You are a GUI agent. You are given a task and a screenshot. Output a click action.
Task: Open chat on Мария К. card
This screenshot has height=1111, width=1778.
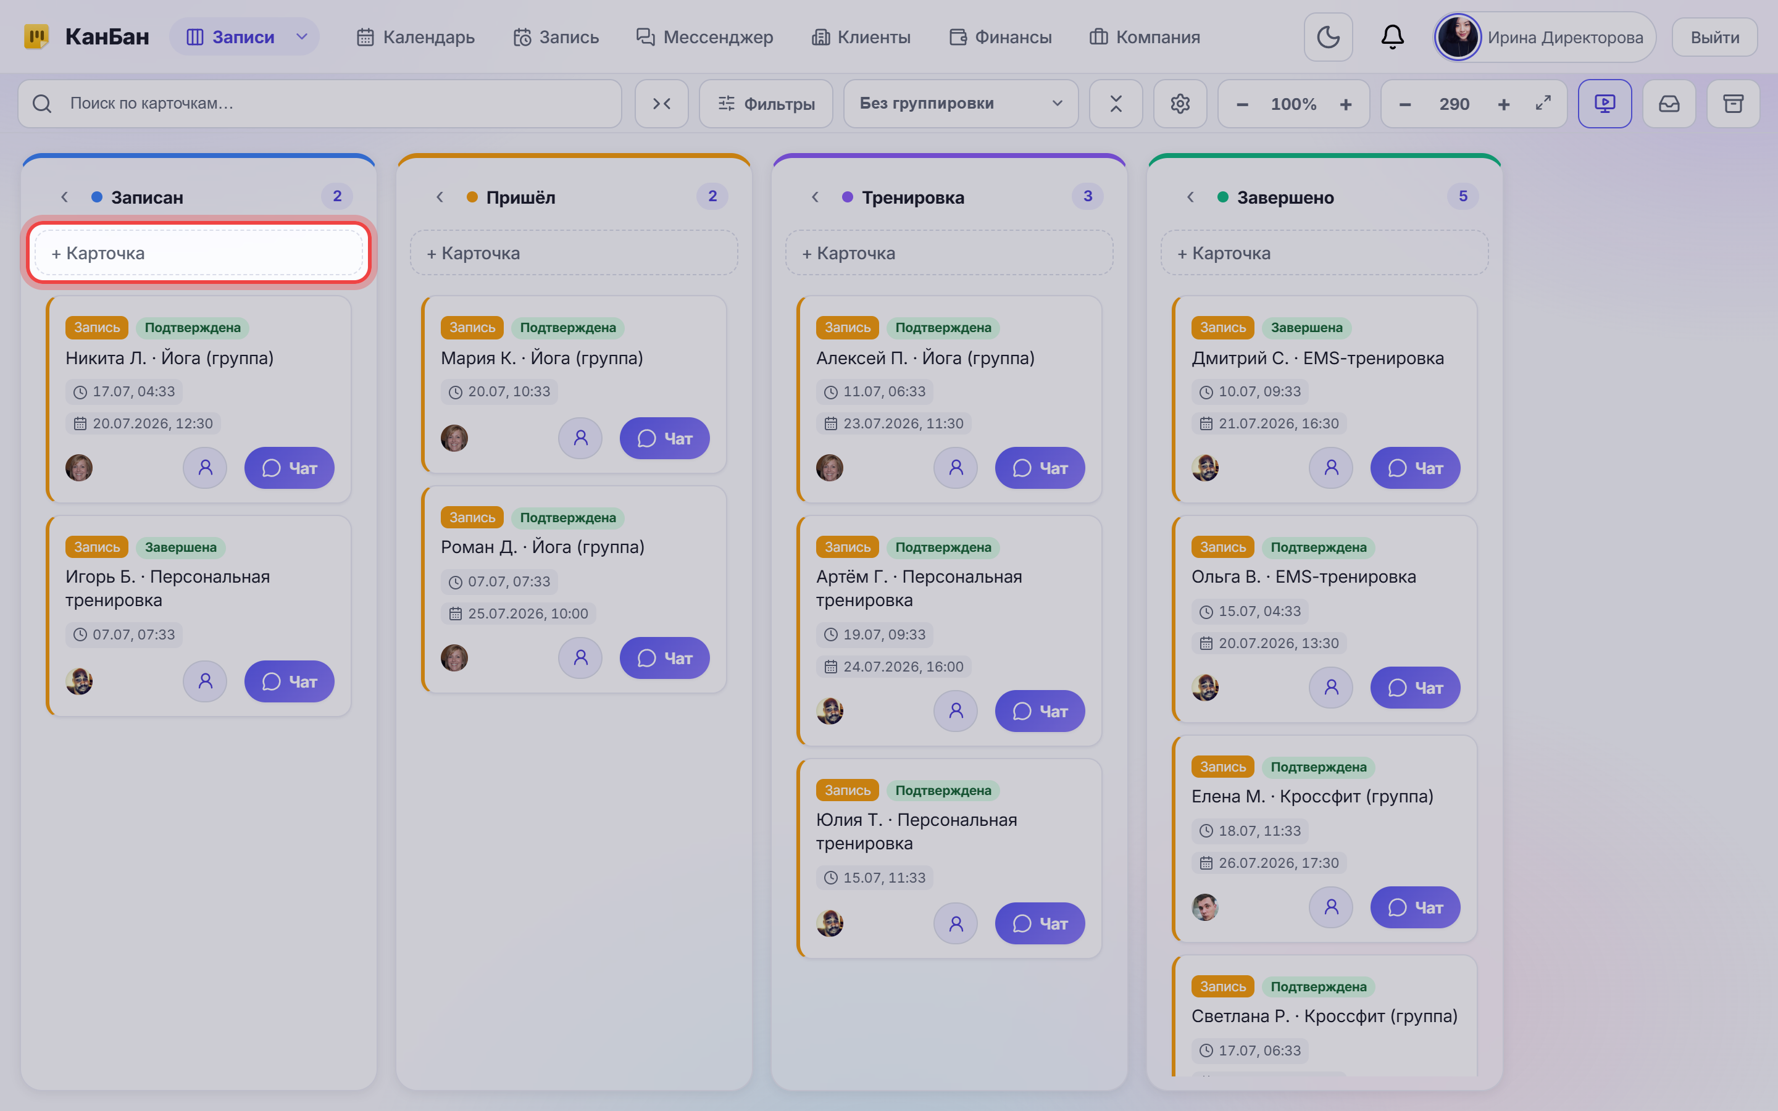pos(665,439)
